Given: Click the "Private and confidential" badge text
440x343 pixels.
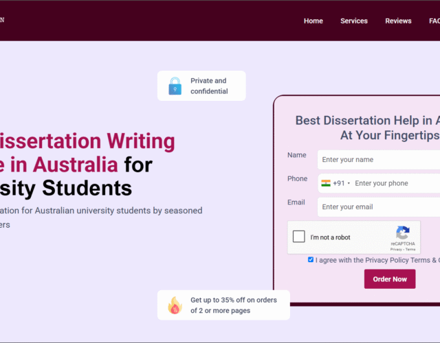Looking at the screenshot, I should click(x=209, y=86).
